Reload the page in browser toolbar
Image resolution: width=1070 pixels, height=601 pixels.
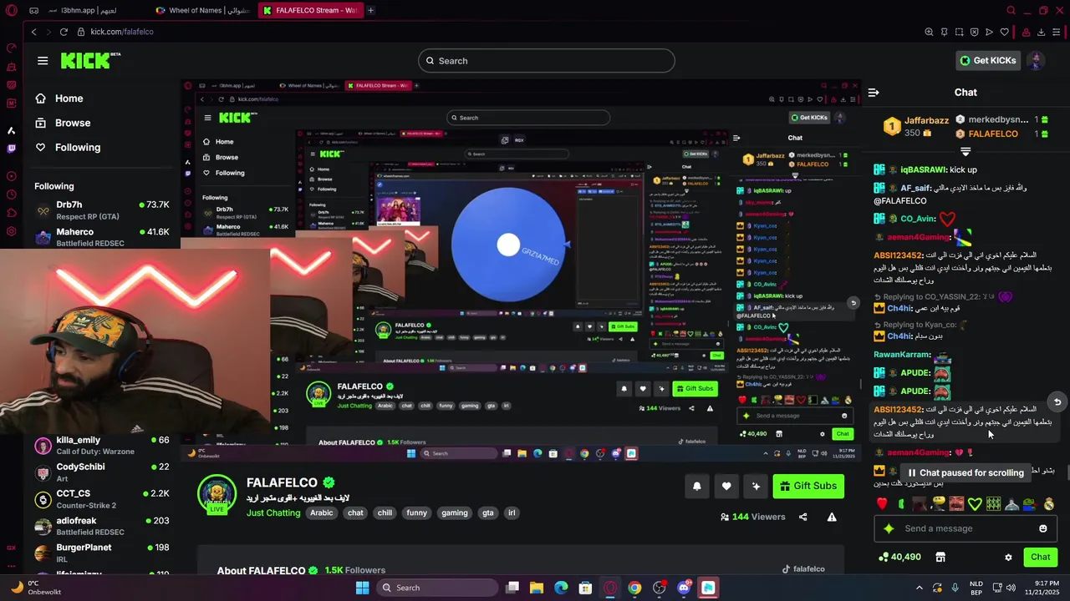pos(64,32)
